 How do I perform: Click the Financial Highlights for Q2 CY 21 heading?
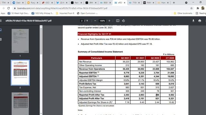[94, 34]
